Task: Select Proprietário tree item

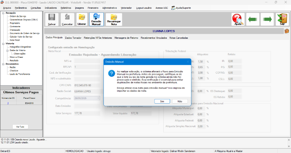Action: [x=15, y=23]
